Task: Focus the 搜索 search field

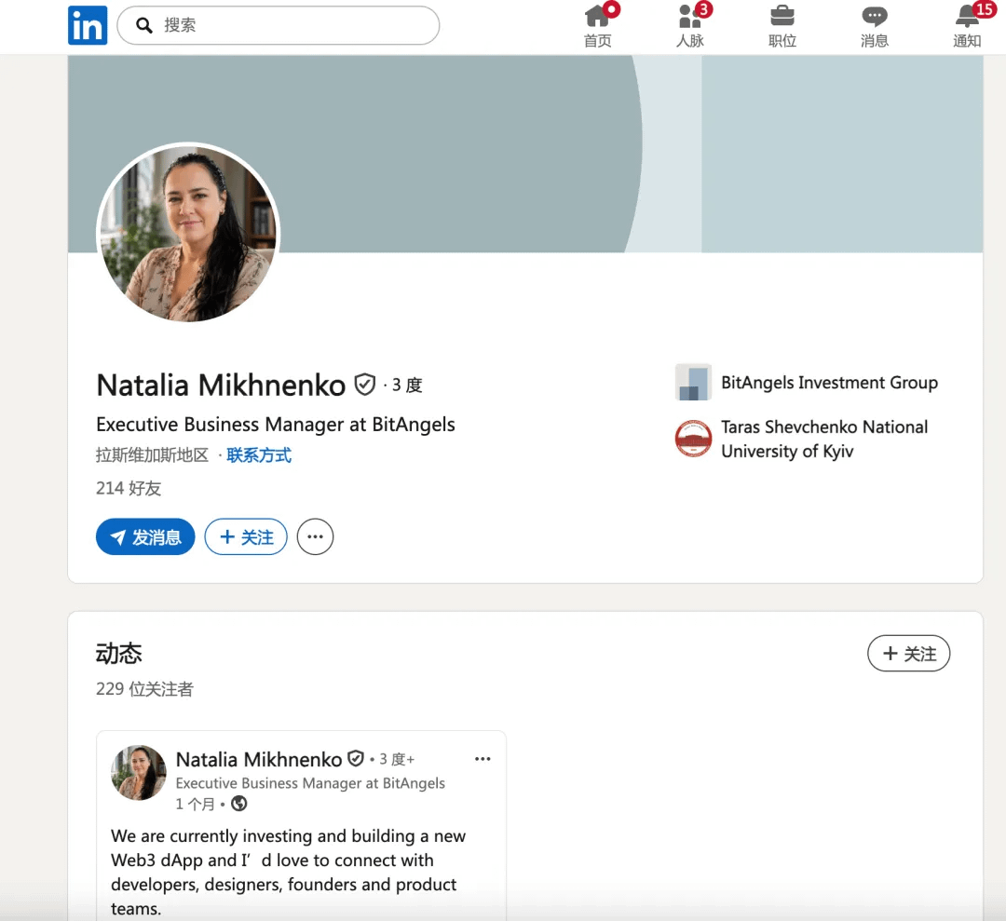Action: coord(279,26)
